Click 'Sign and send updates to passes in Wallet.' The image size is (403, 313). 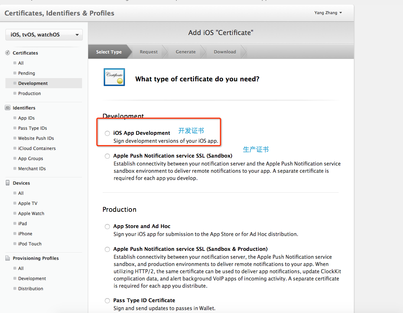point(164,308)
